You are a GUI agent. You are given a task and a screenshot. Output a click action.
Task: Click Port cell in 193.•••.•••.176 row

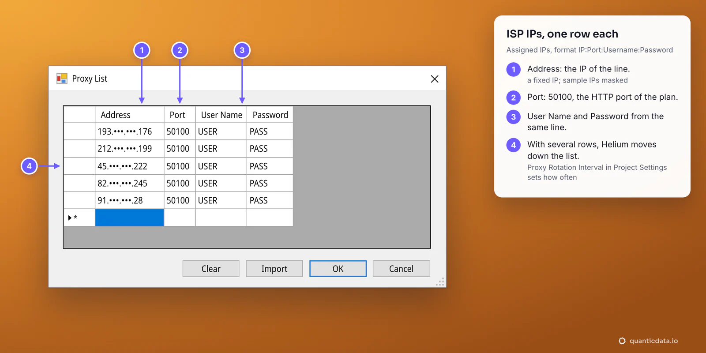pyautogui.click(x=180, y=131)
